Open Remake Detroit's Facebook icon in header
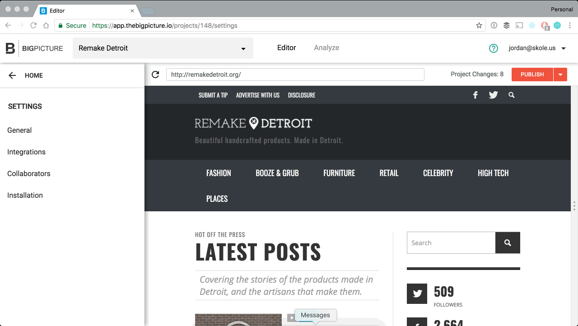Screen dimensions: 578x326 (x=475, y=95)
